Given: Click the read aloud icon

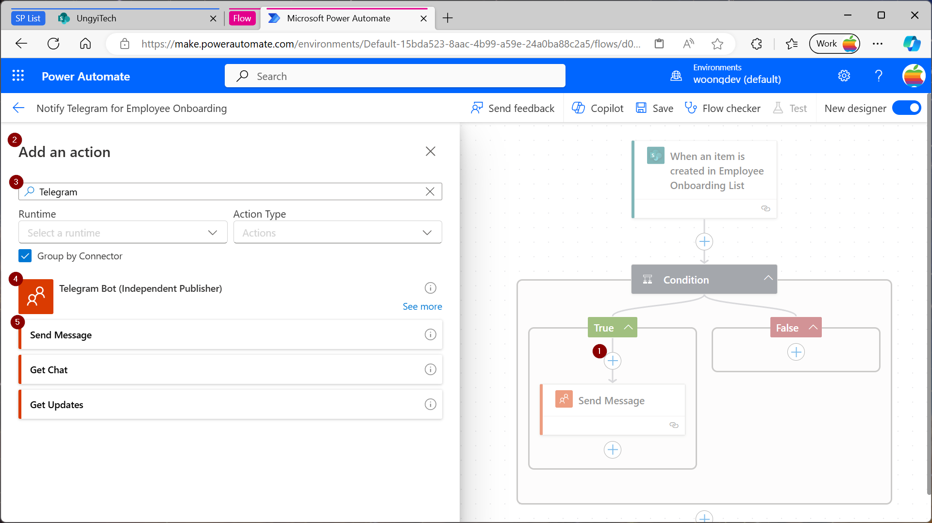Looking at the screenshot, I should tap(688, 44).
